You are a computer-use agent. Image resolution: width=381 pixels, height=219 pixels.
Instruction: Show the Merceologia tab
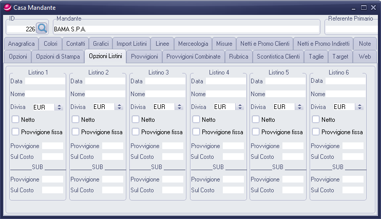193,44
